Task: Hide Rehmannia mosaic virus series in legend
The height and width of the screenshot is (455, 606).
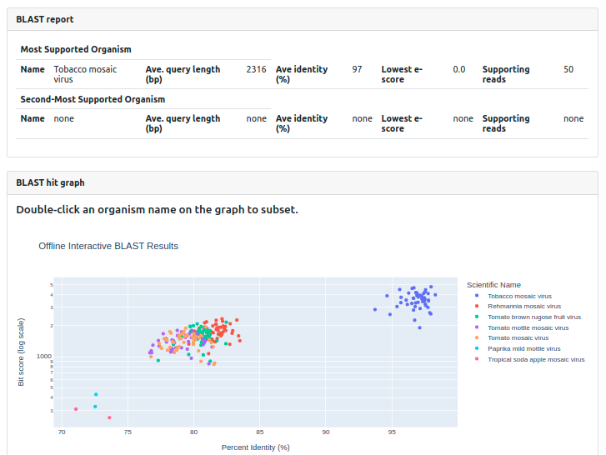Action: [523, 307]
